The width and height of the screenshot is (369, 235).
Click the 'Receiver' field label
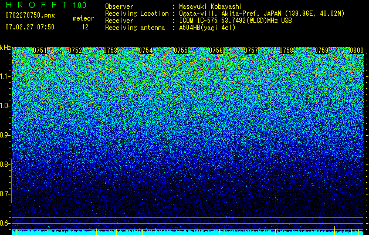tap(119, 21)
